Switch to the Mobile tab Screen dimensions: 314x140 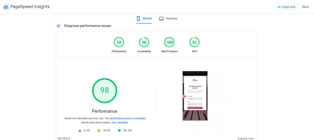pyautogui.click(x=144, y=19)
